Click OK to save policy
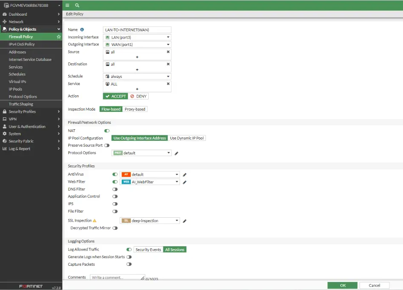The width and height of the screenshot is (403, 290). 343,285
